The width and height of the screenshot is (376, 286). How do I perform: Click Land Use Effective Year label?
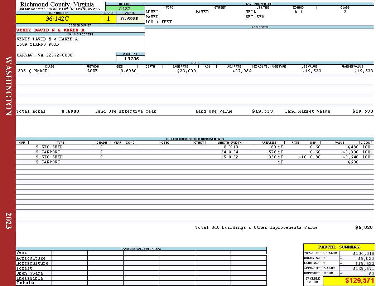[126, 111]
